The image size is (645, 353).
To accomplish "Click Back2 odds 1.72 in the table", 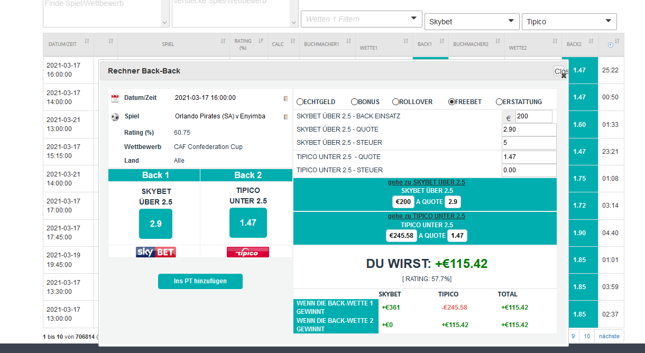I will coord(580,206).
